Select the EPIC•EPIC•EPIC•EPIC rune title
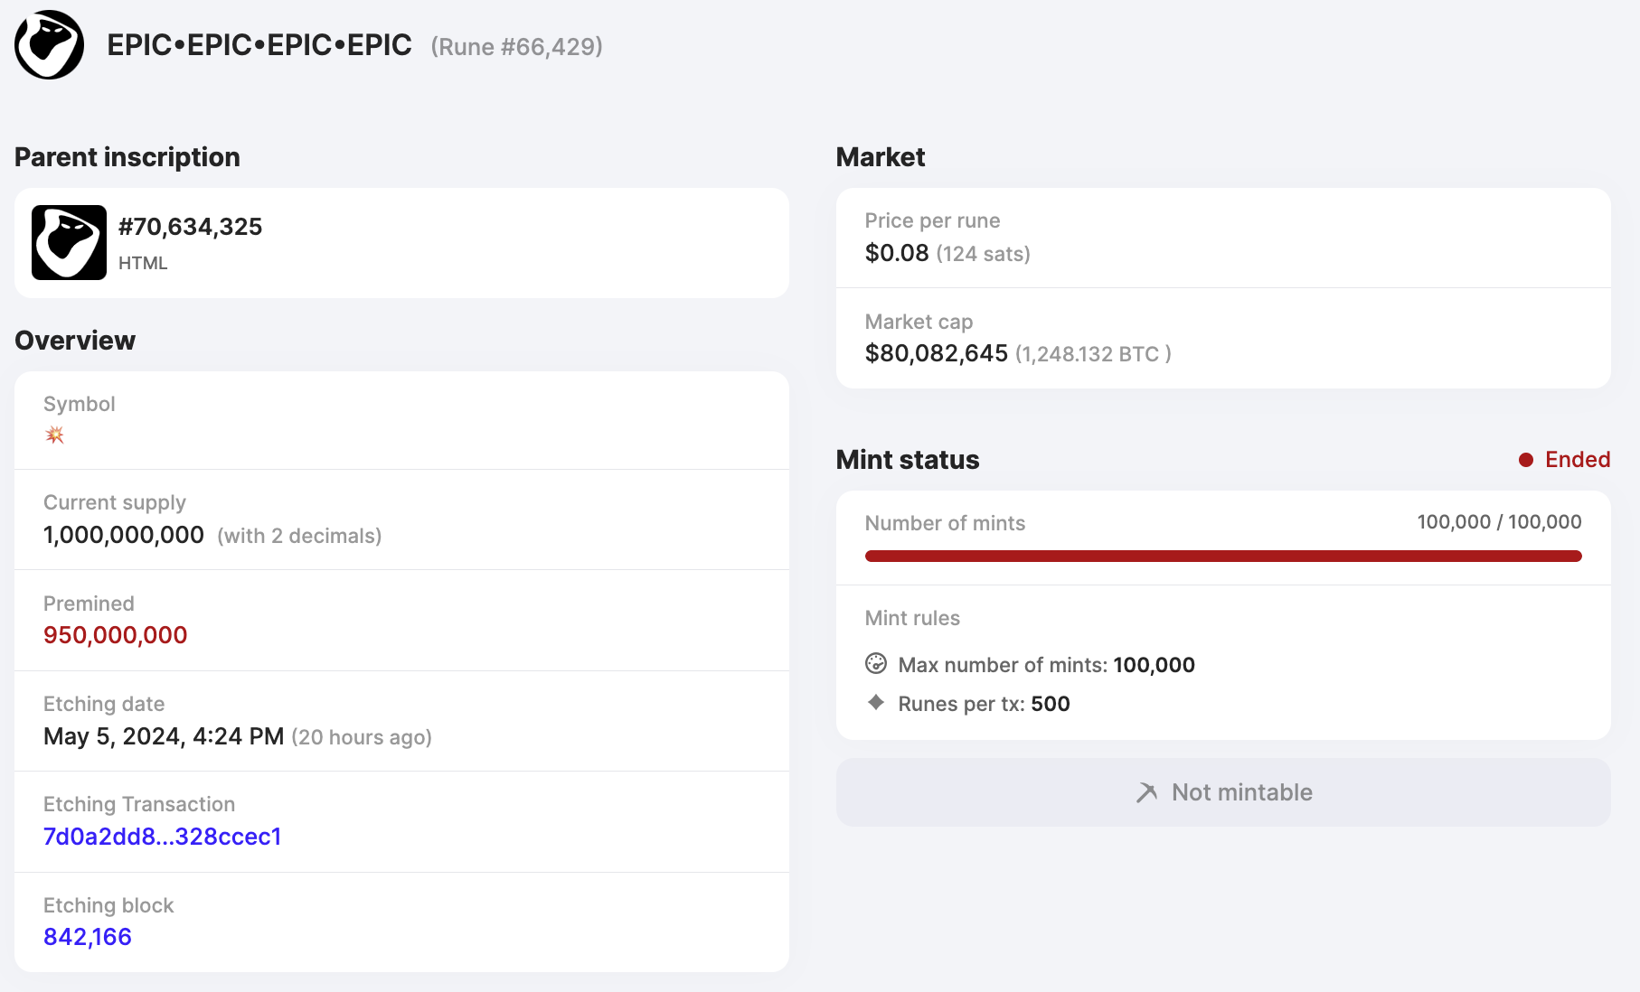This screenshot has height=992, width=1640. tap(259, 45)
